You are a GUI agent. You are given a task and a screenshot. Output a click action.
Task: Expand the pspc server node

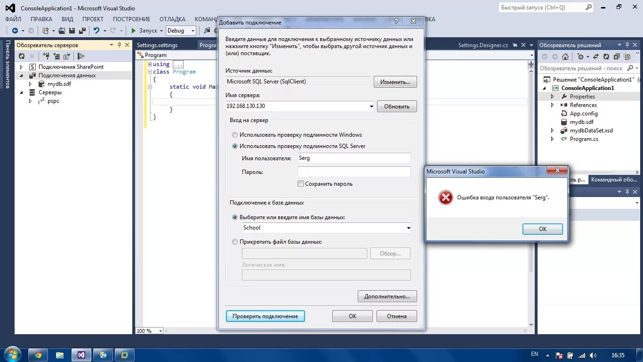click(31, 101)
